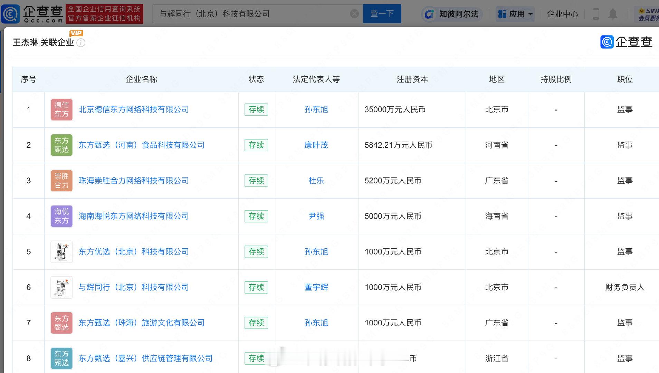Image resolution: width=659 pixels, height=373 pixels.
Task: Click the 东方优选 logo thumbnail in row 5
Action: [61, 252]
